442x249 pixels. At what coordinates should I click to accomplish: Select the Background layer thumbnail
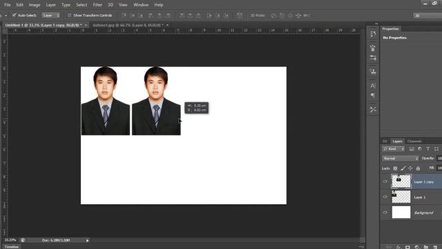tap(401, 212)
